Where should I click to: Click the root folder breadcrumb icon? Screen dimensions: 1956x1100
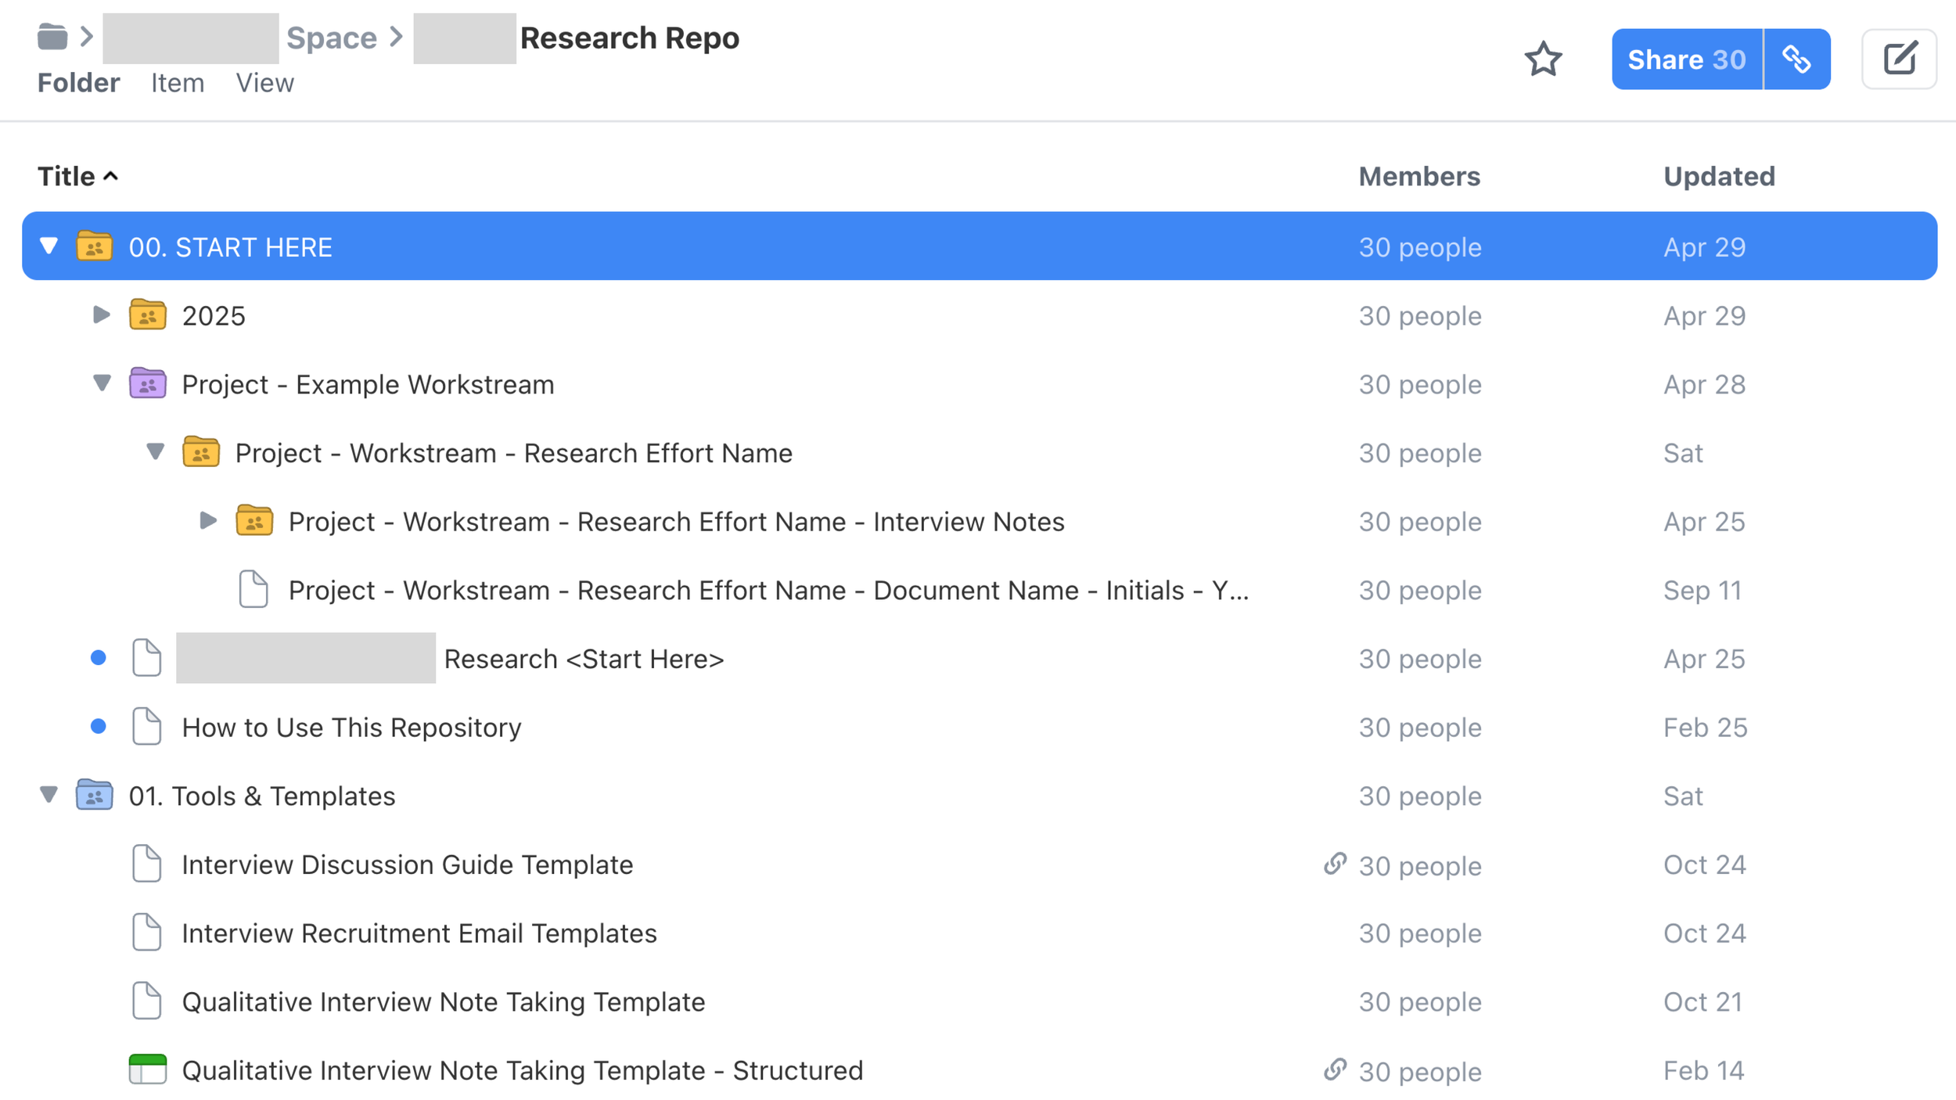click(x=52, y=37)
